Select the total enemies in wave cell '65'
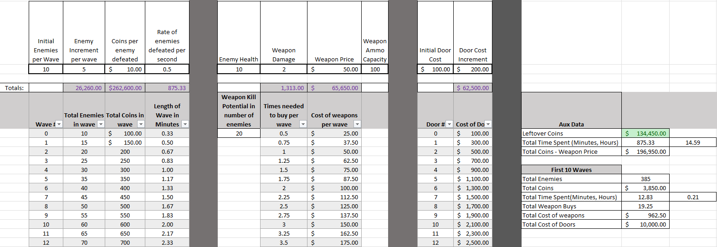The height and width of the screenshot is (247, 717). (84, 233)
